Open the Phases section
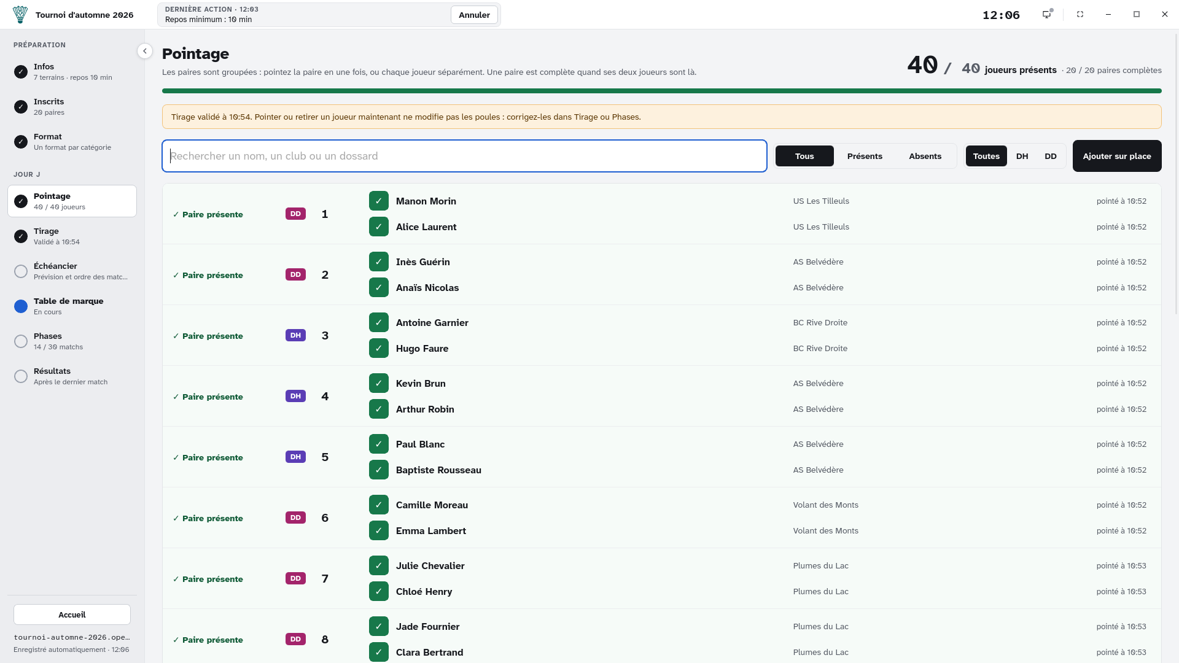The height and width of the screenshot is (663, 1179). click(72, 341)
